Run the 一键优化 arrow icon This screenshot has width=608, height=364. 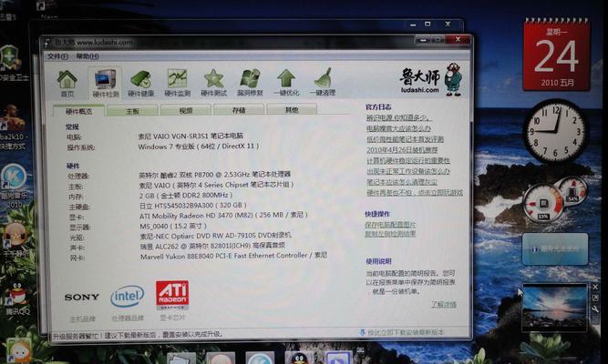(286, 83)
